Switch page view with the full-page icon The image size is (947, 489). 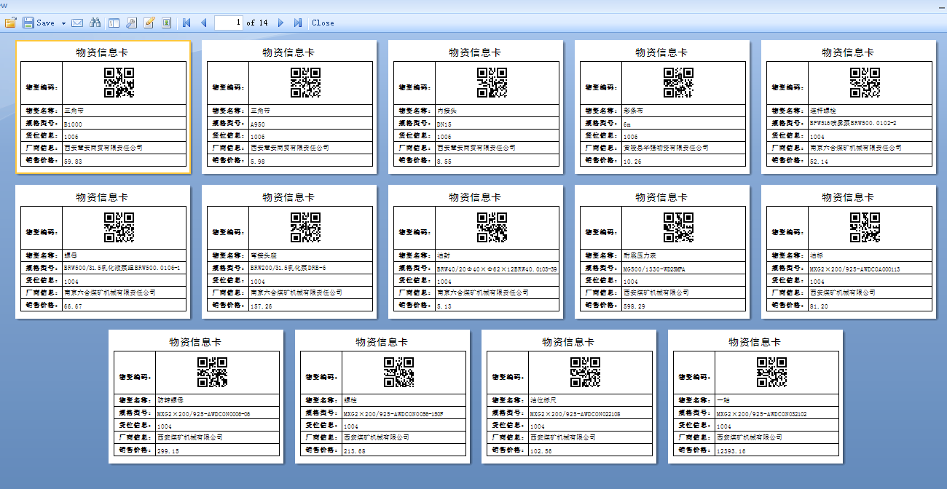(167, 23)
